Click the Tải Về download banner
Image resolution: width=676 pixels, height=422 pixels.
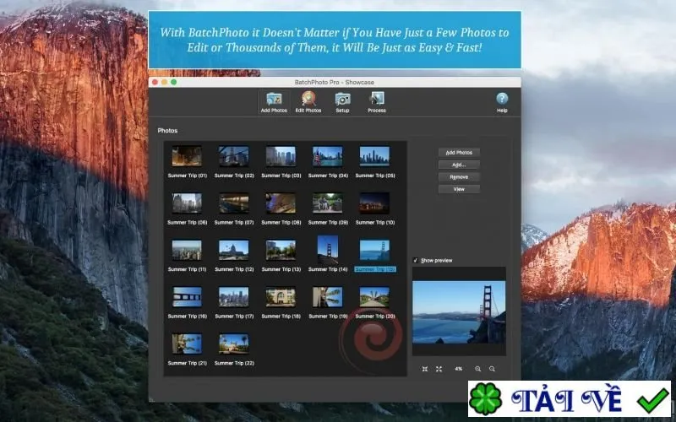(569, 398)
